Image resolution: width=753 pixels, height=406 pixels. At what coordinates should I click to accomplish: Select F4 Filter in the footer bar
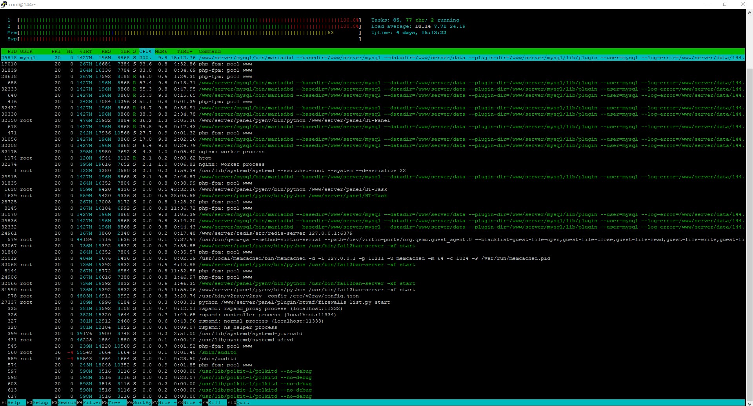(89, 402)
